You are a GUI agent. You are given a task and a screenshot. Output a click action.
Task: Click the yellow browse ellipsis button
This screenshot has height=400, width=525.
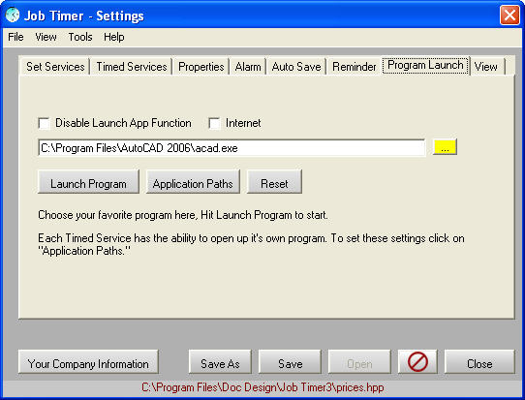click(445, 147)
